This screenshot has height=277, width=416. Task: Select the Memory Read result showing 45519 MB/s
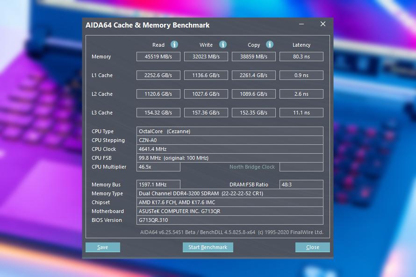tap(158, 56)
